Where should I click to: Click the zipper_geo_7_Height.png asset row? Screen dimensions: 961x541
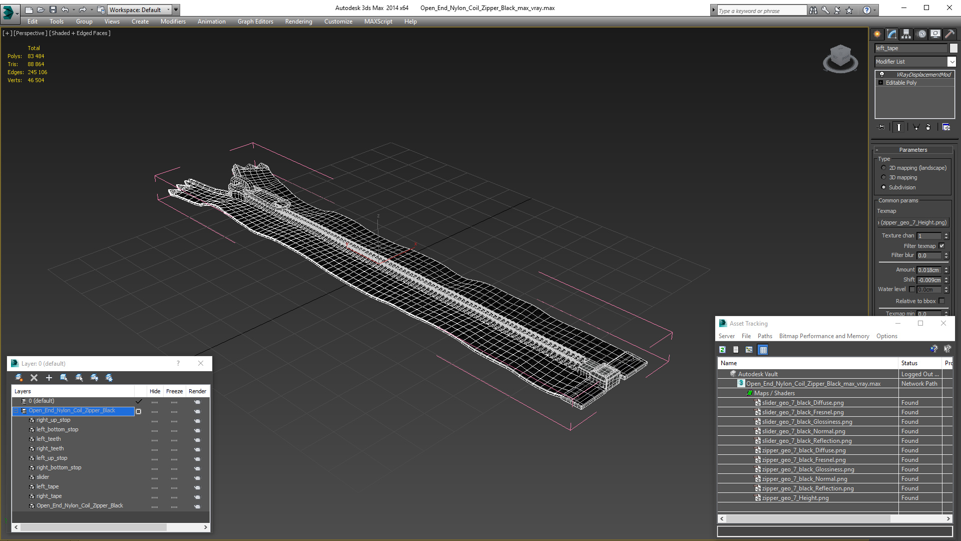[795, 497]
